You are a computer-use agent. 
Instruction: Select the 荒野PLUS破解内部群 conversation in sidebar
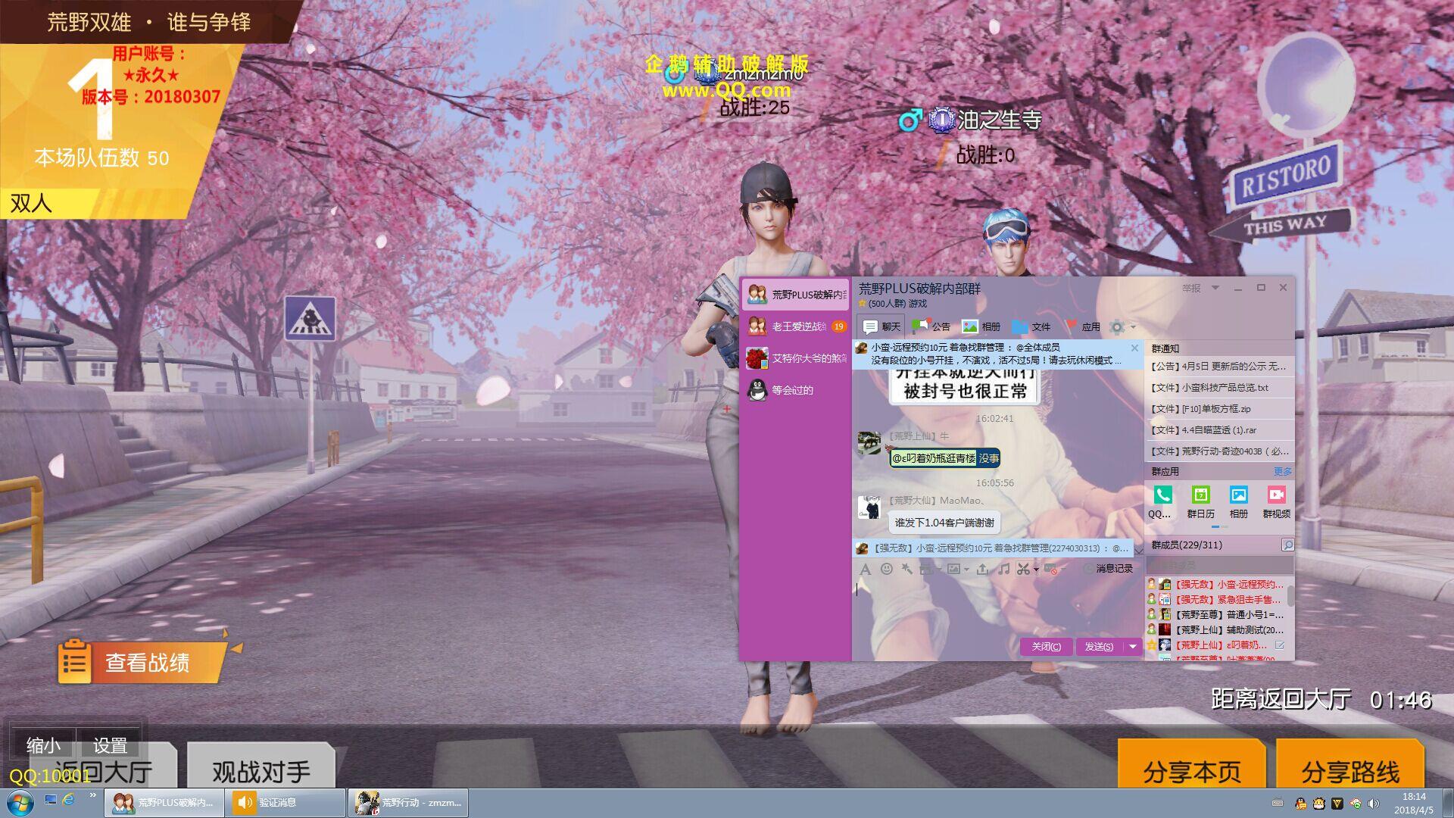pyautogui.click(x=795, y=295)
